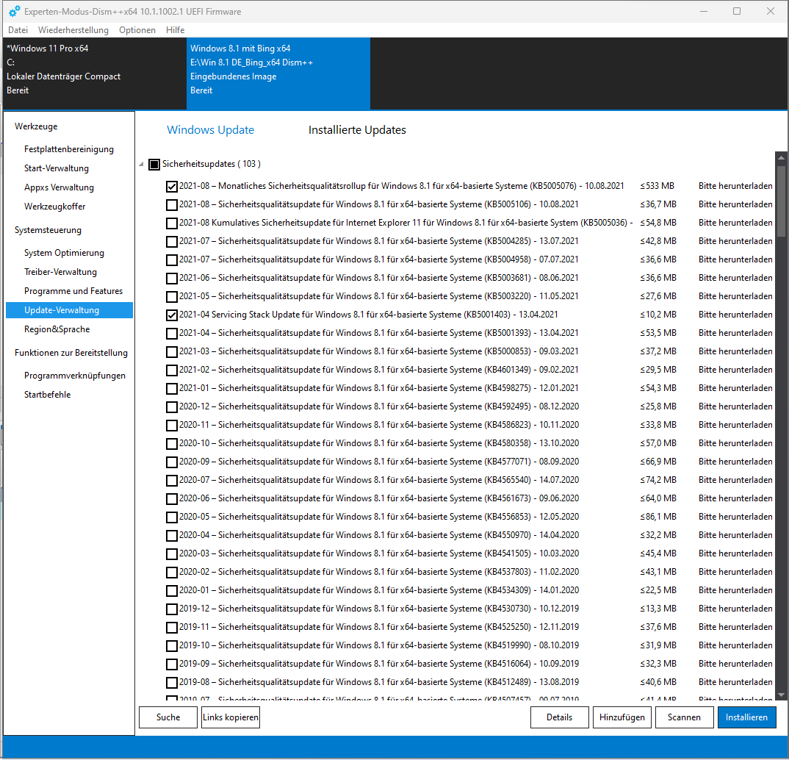Select Update-Verwaltung in the sidebar
The image size is (789, 760).
point(70,310)
